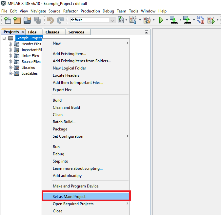Click the Header Files folder icon
221x215 pixels.
(x=17, y=44)
